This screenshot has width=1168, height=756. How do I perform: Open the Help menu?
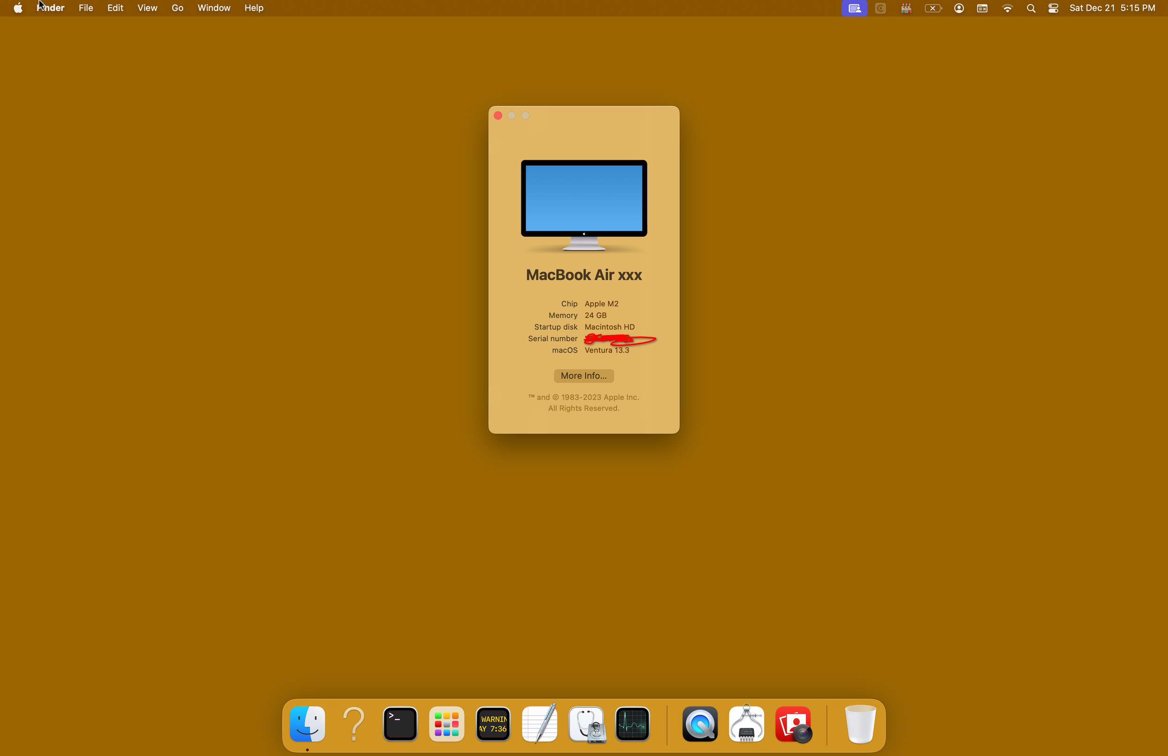254,8
